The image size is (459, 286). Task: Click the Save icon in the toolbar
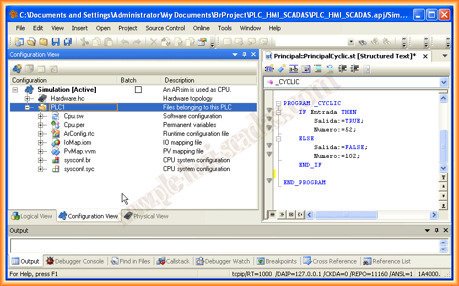pos(55,42)
